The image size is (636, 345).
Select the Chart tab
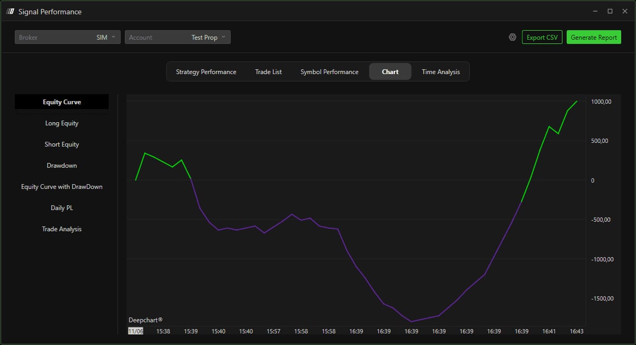390,72
